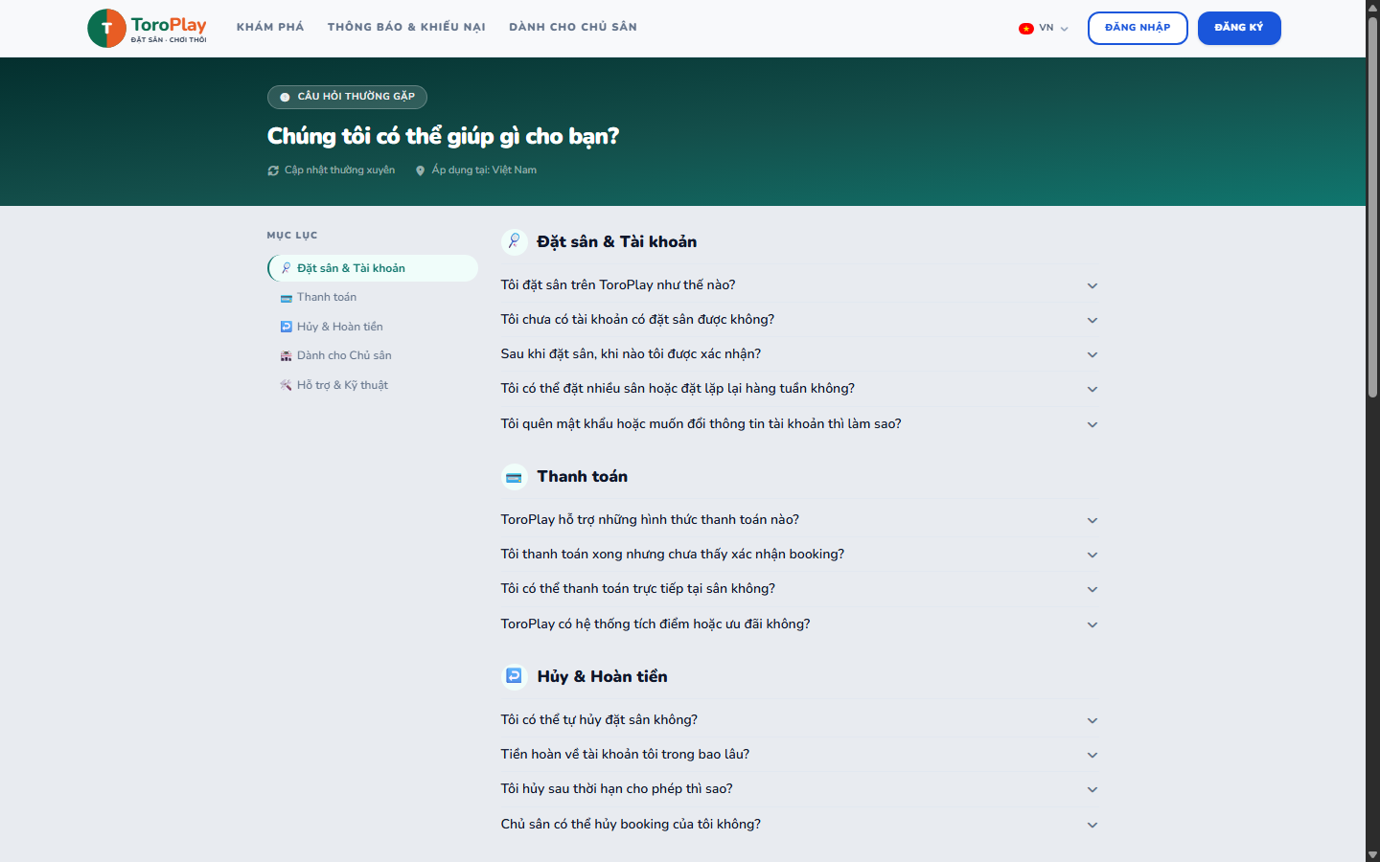
Task: Click the credit card icon beside Thanh toán heading
Action: [x=515, y=477]
